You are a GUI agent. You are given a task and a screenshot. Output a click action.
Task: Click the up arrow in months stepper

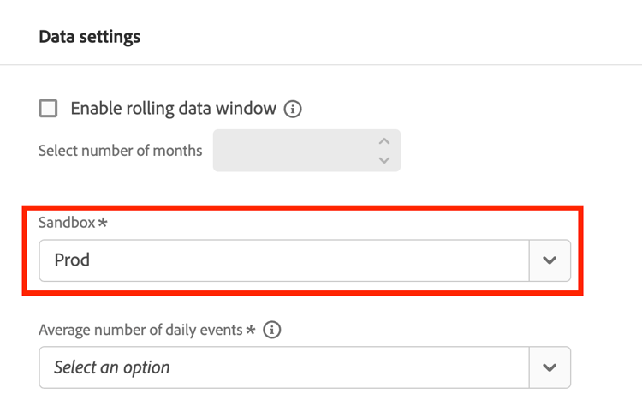click(x=384, y=141)
